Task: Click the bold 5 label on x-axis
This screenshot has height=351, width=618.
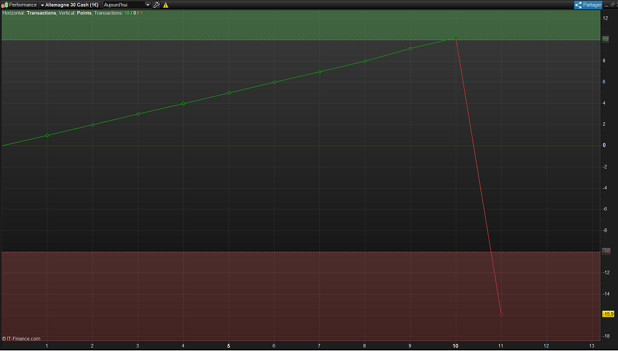Action: pyautogui.click(x=229, y=346)
